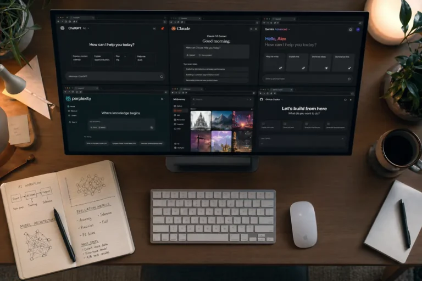Select the Claude browser tab
Screen dimensions: 422x281
[191, 19]
